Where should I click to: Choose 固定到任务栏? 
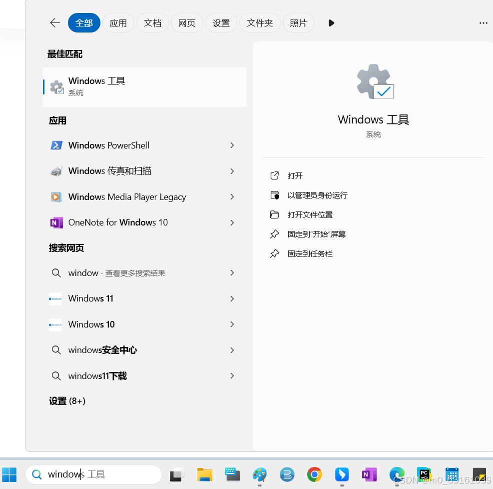tap(310, 253)
